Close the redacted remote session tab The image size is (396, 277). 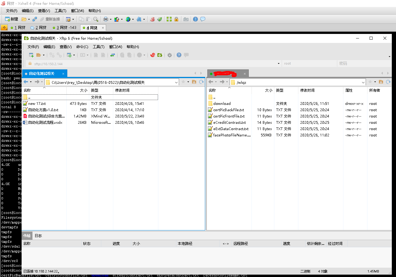click(x=245, y=74)
